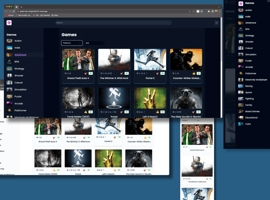Viewport: 270px width, 200px height.
Task: Choose Arcade genre in main window sidebar
Action: [18, 103]
